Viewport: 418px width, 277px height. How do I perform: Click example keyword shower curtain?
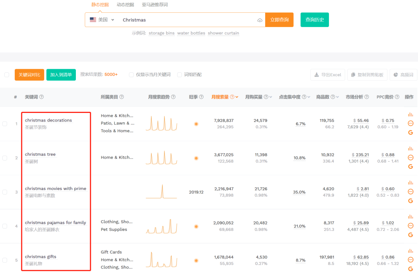[223, 33]
